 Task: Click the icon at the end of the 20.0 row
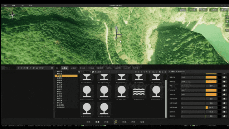[224, 107]
